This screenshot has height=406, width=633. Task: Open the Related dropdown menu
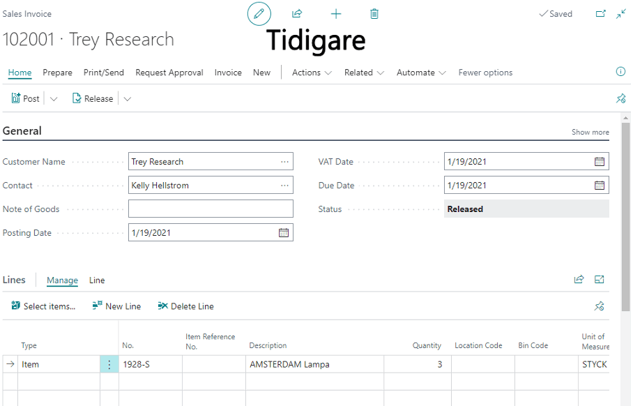pyautogui.click(x=364, y=73)
